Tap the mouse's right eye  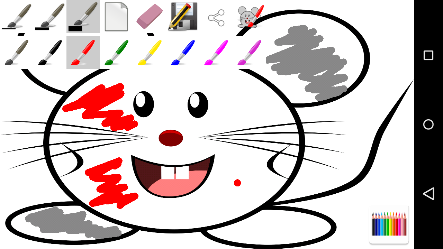point(198,104)
